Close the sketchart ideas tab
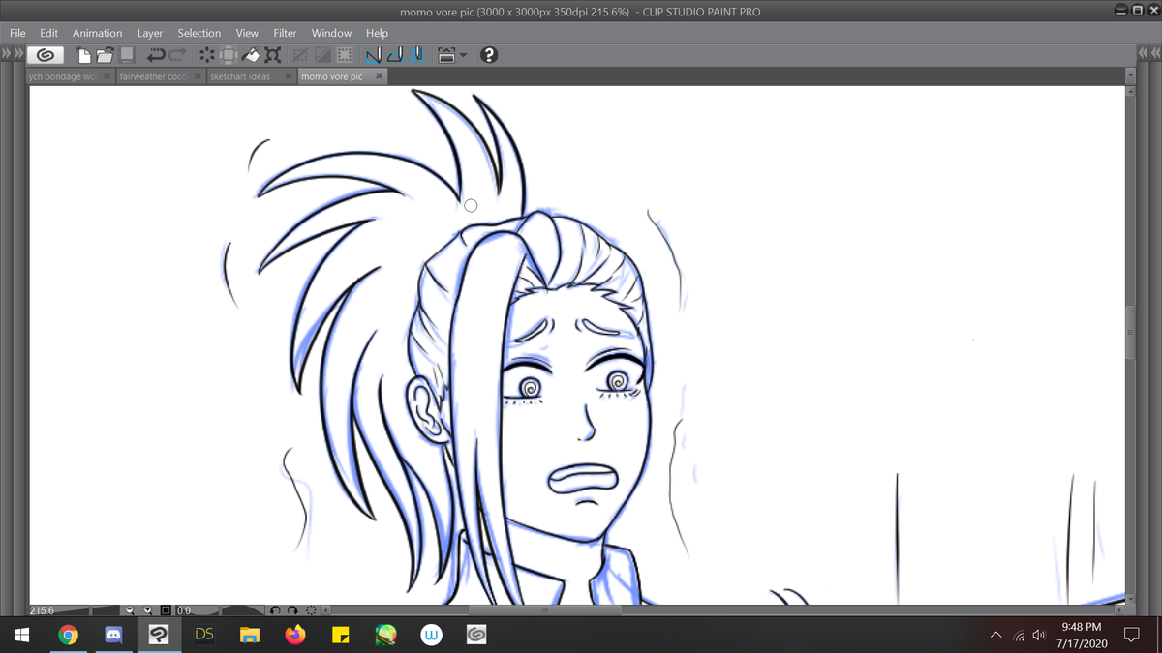 (x=289, y=76)
